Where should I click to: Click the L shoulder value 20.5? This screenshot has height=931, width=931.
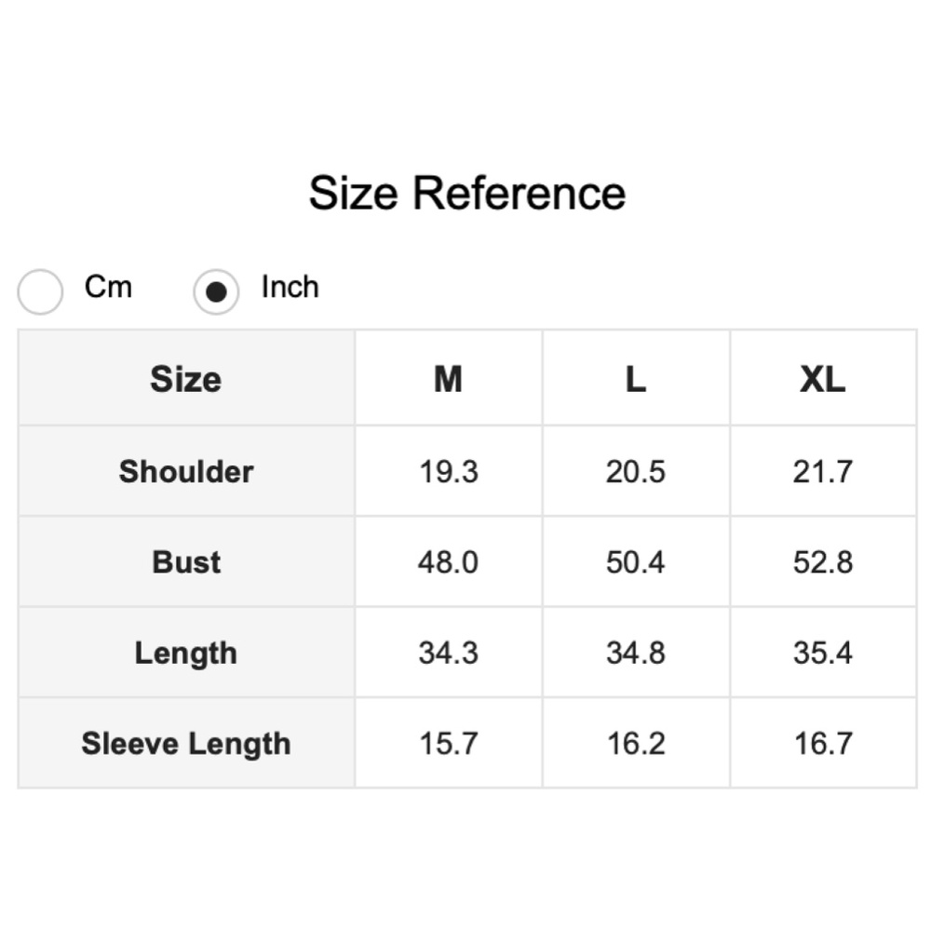636,471
